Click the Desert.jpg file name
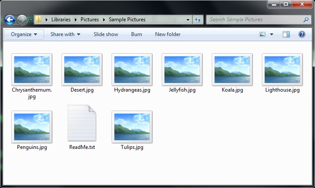This screenshot has height=188, width=315. click(82, 90)
